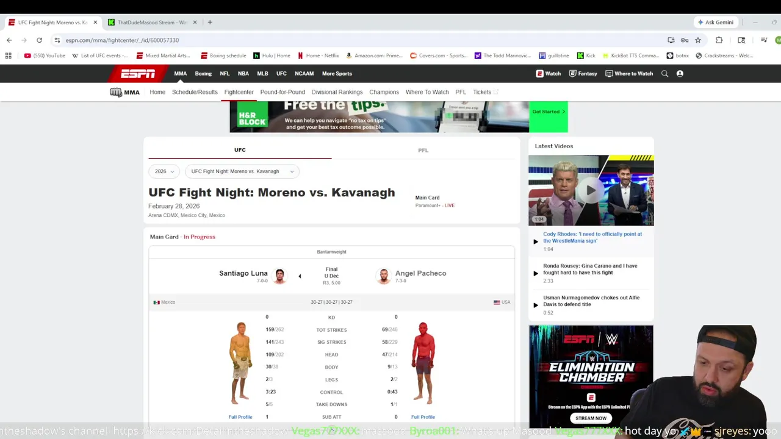Open botrix bookmark
The width and height of the screenshot is (781, 439).
pyautogui.click(x=678, y=55)
